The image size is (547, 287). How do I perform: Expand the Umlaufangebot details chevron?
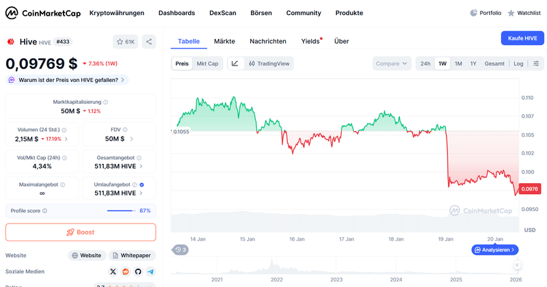tap(142, 194)
